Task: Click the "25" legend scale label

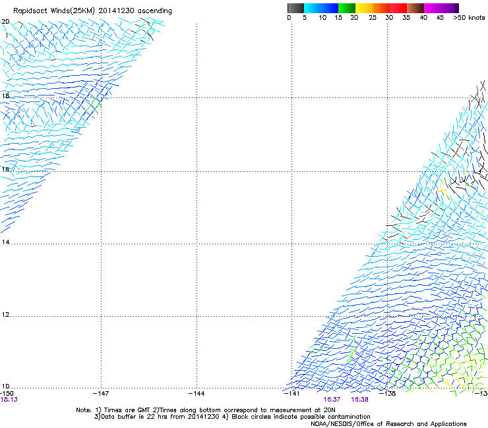Action: coord(373,18)
